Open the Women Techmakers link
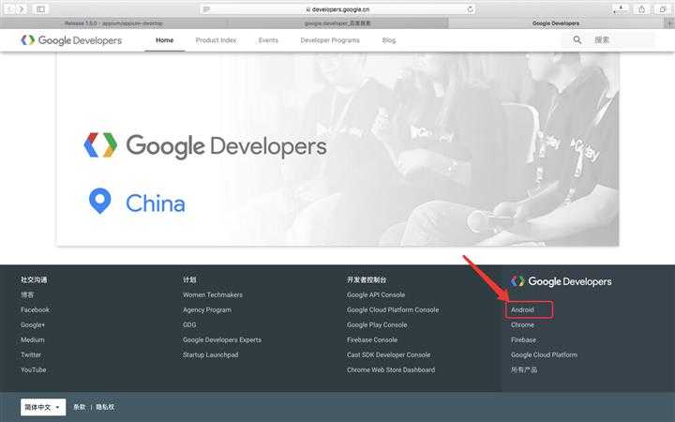This screenshot has width=675, height=422. pyautogui.click(x=213, y=295)
